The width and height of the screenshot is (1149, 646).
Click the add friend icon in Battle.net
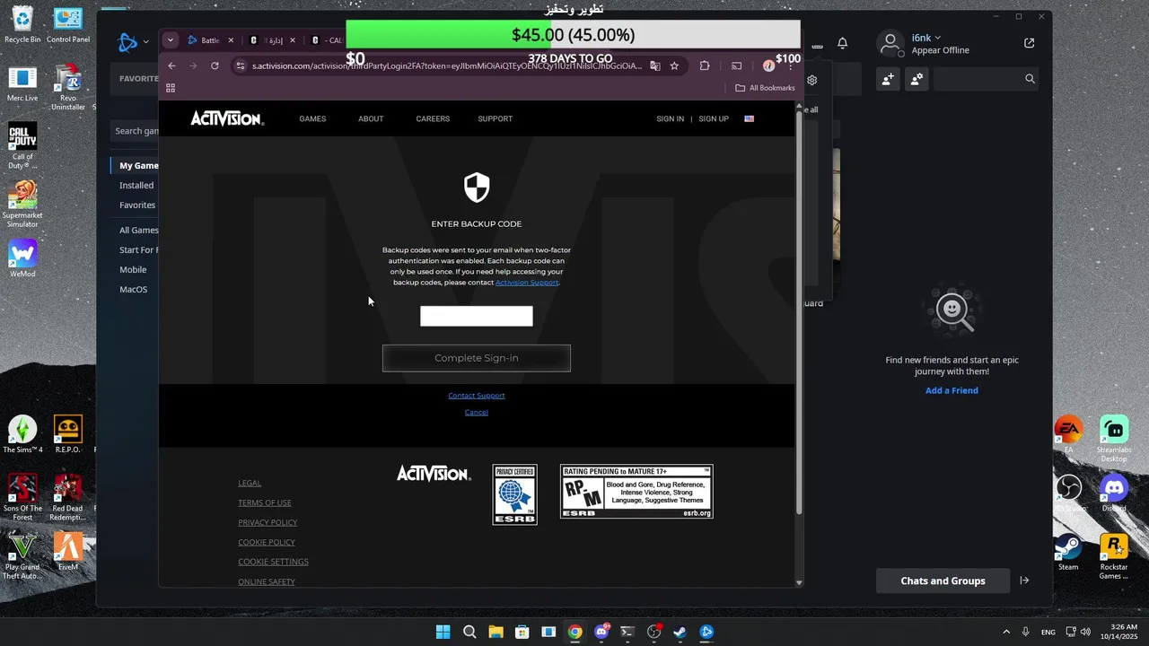point(888,79)
